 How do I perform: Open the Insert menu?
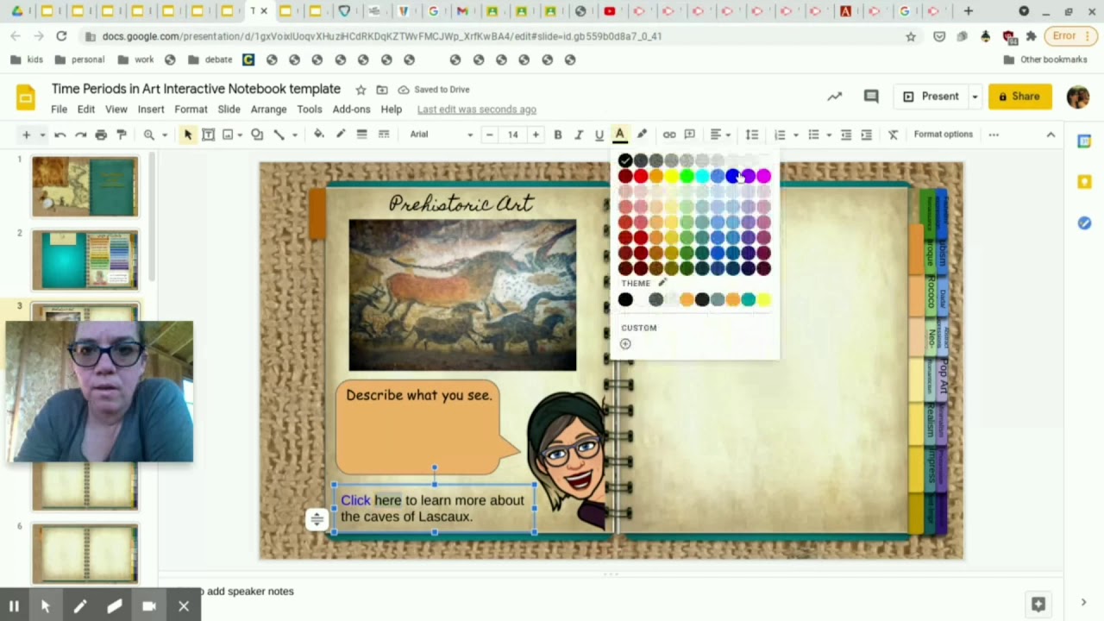coord(151,110)
